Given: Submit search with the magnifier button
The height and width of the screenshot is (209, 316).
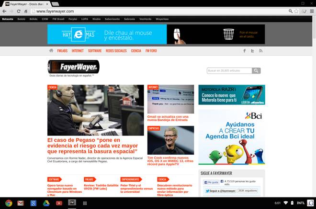Looking at the screenshot, I should pyautogui.click(x=256, y=71).
